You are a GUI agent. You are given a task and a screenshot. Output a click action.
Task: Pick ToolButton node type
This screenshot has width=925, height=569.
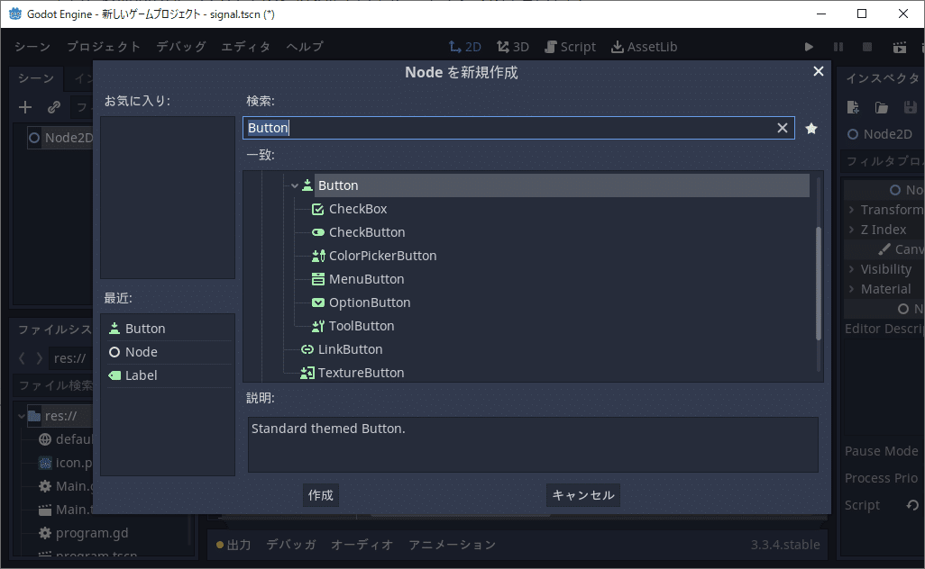[x=361, y=326]
